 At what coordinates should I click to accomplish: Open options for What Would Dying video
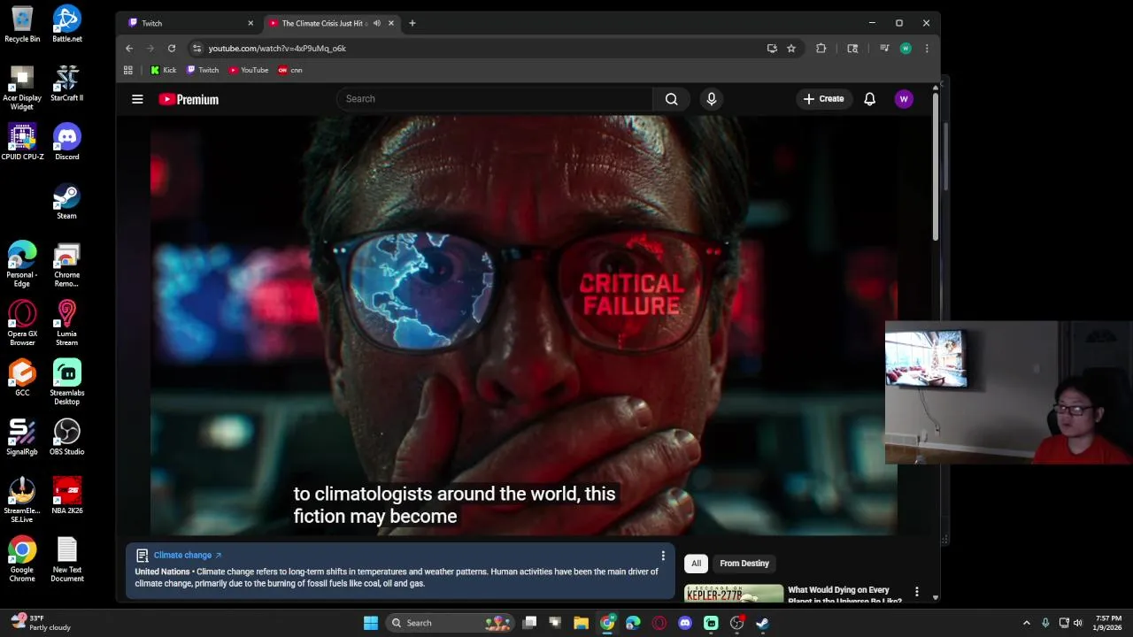click(x=917, y=592)
